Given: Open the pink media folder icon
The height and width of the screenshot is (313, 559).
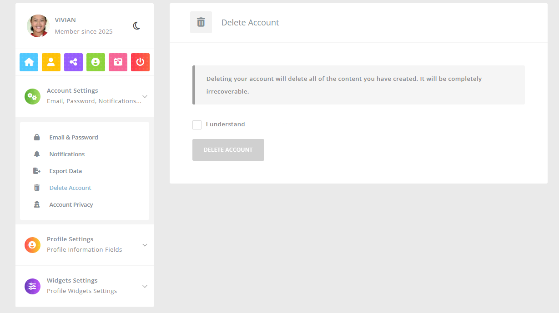Looking at the screenshot, I should (x=118, y=62).
